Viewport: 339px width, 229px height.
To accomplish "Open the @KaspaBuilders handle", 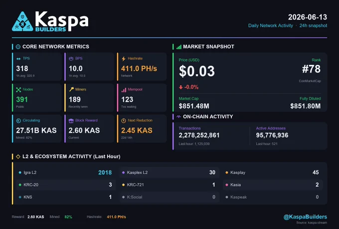I will pos(305,217).
